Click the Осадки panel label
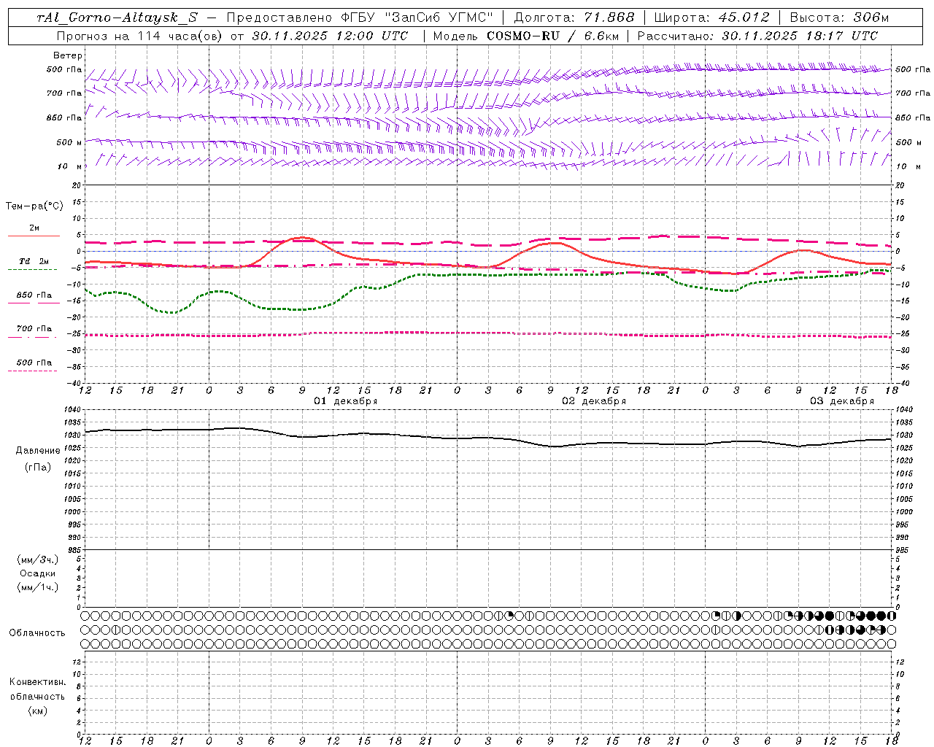The height and width of the screenshot is (747, 934). [38, 573]
